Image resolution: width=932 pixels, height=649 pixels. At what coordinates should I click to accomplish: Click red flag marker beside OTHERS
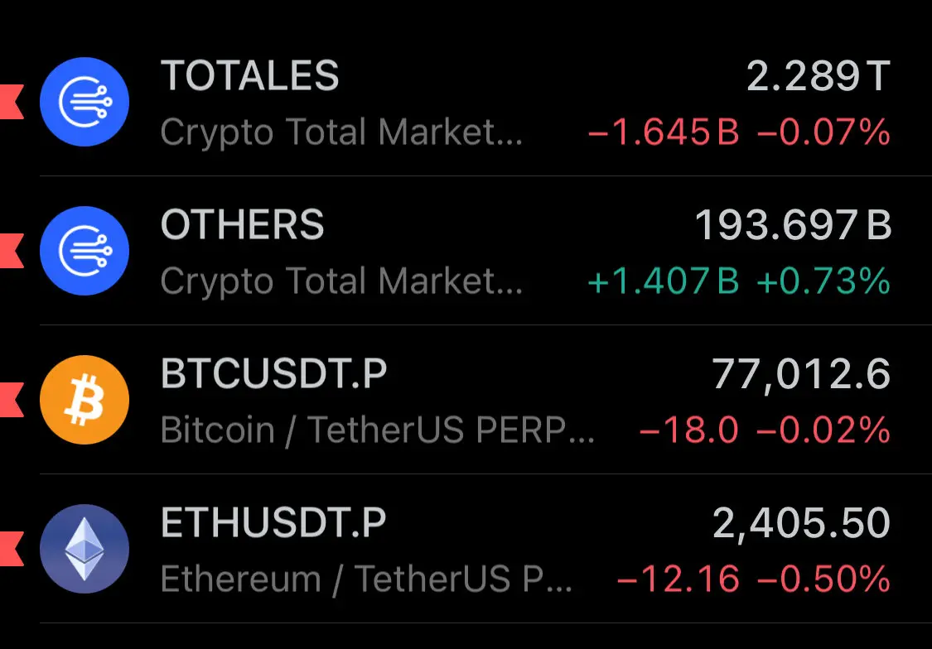click(x=12, y=251)
